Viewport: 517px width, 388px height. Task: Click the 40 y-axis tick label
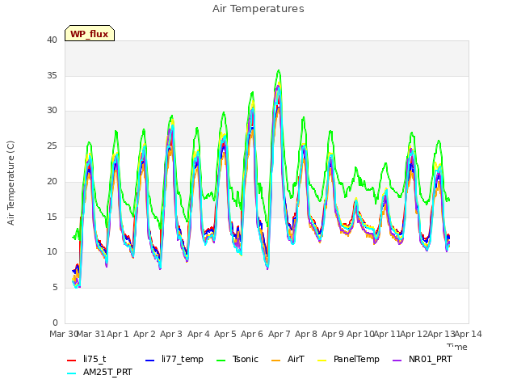tap(52, 40)
